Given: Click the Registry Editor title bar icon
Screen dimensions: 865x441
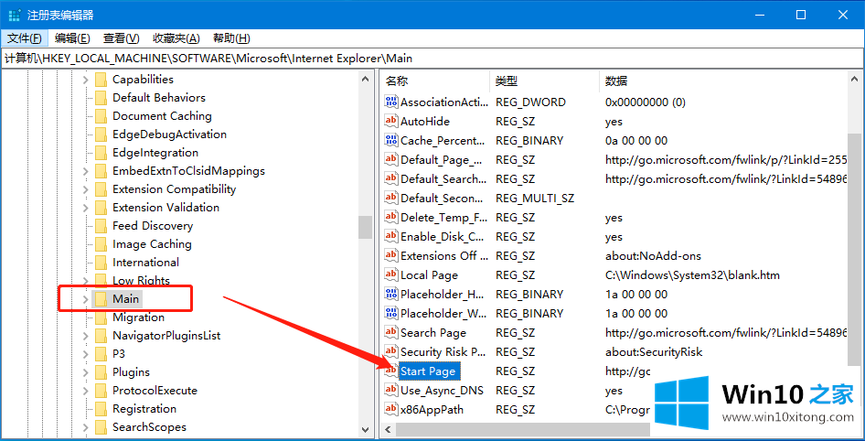Looking at the screenshot, I should coord(15,15).
